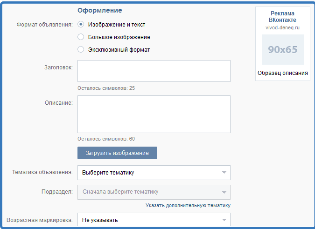Click the 90x65 ad preview thumbnail
315x229 pixels.
pos(282,49)
